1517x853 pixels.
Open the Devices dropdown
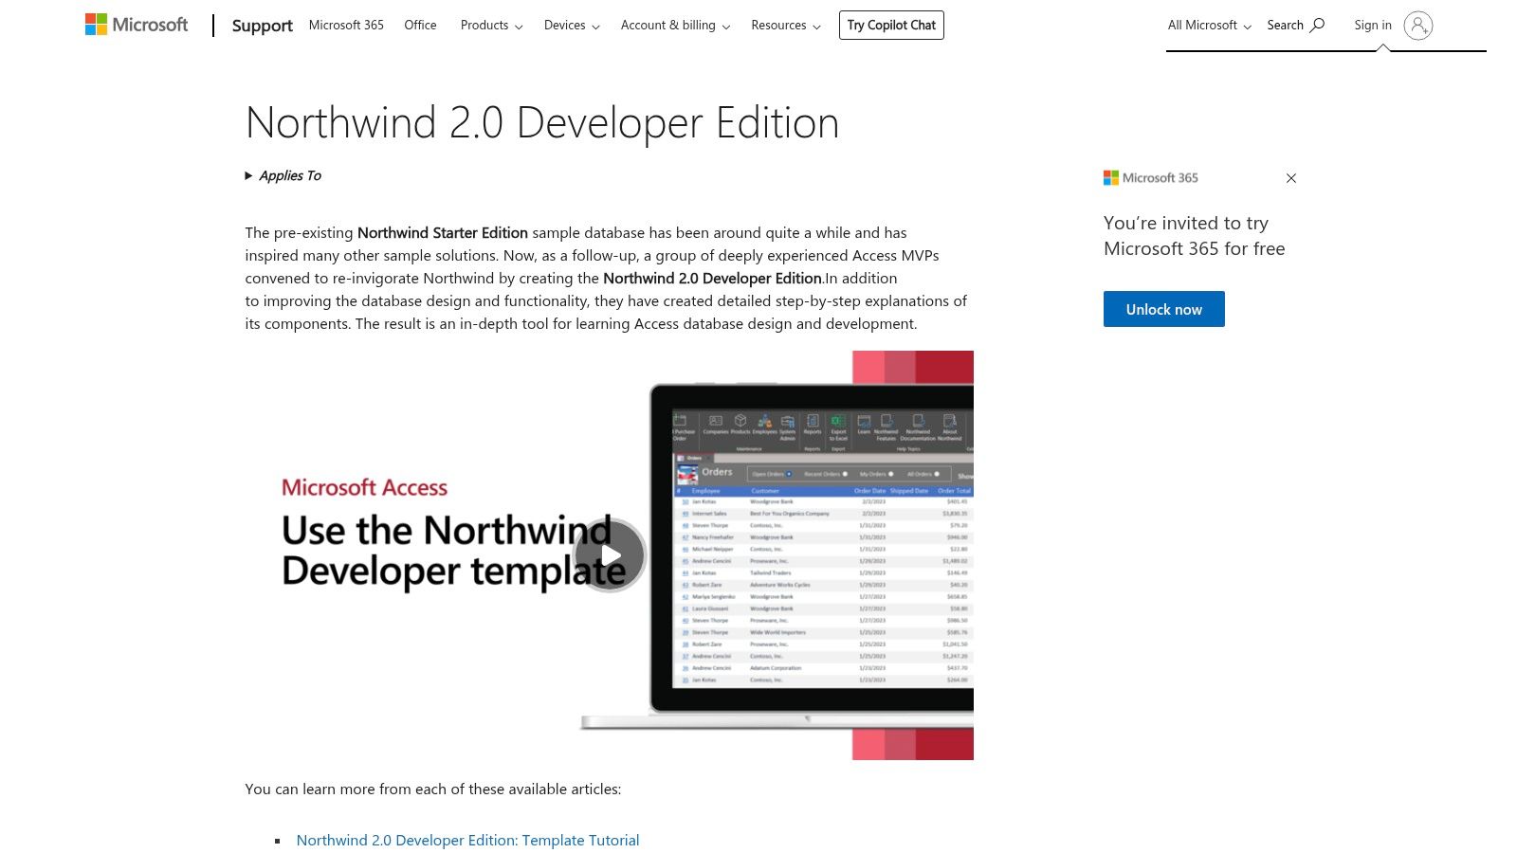[570, 26]
